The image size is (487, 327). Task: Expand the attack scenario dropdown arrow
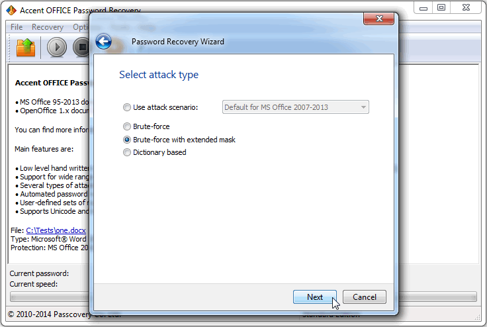point(363,107)
